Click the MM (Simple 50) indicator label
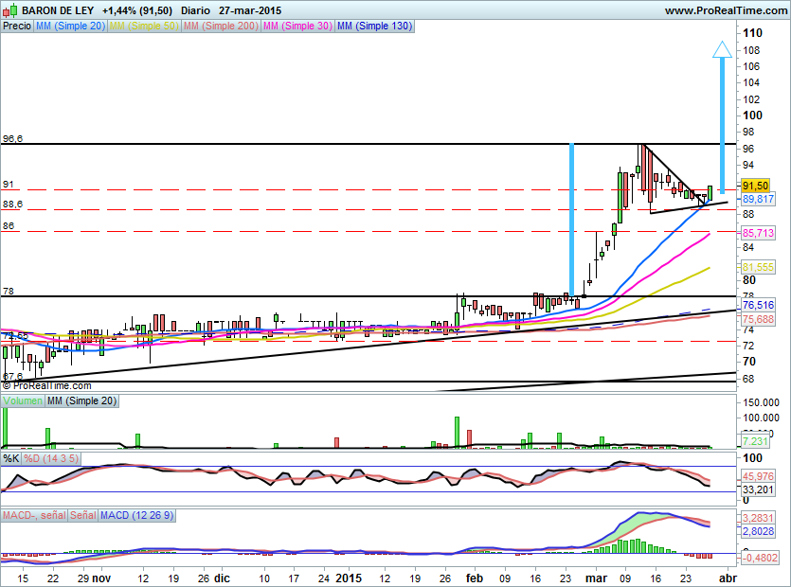791x587 pixels. pos(143,27)
